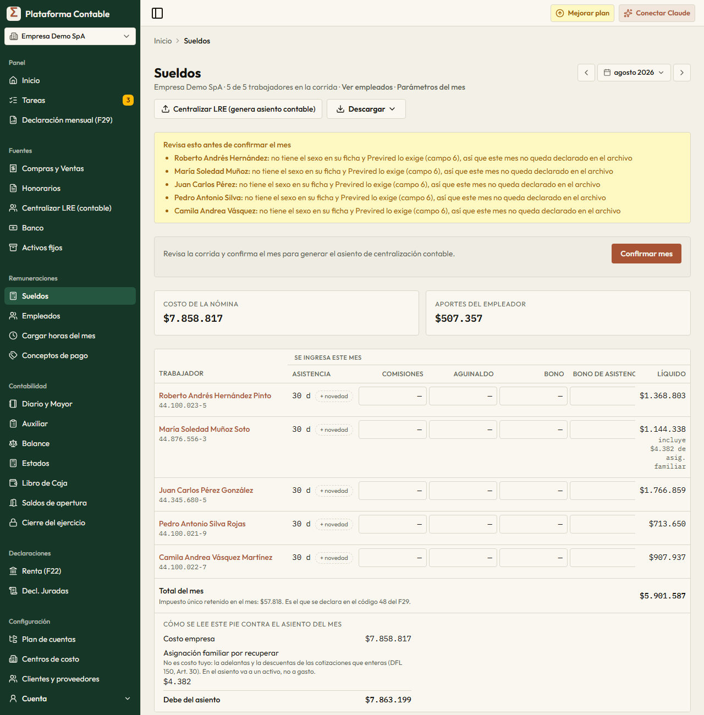Open Roberto Andrés Hernández Pinto employee link
Image resolution: width=704 pixels, height=715 pixels.
[x=215, y=395]
